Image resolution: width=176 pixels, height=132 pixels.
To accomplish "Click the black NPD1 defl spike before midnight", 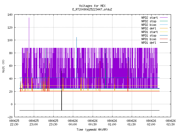I will tap(62, 90).
